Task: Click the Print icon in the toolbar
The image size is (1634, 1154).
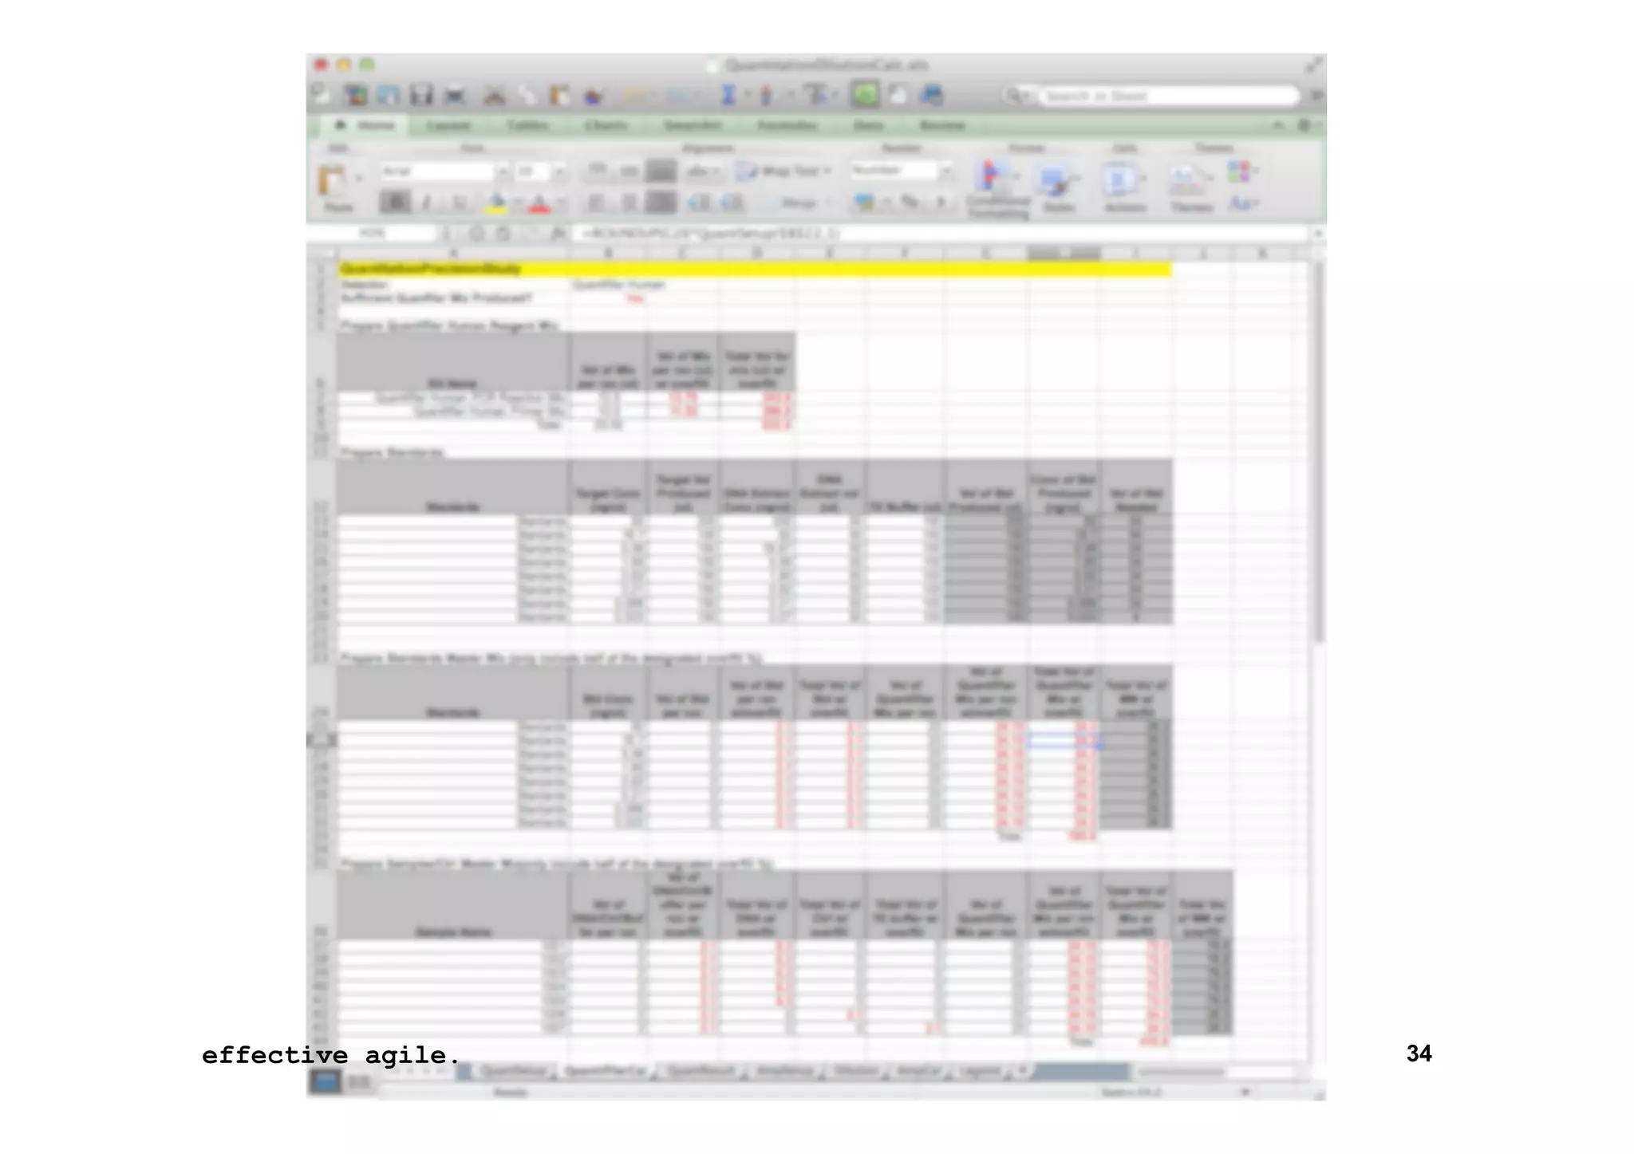Action: point(455,96)
